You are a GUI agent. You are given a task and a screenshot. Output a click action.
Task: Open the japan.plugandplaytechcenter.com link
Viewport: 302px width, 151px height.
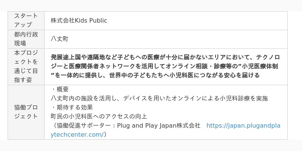[243, 125]
